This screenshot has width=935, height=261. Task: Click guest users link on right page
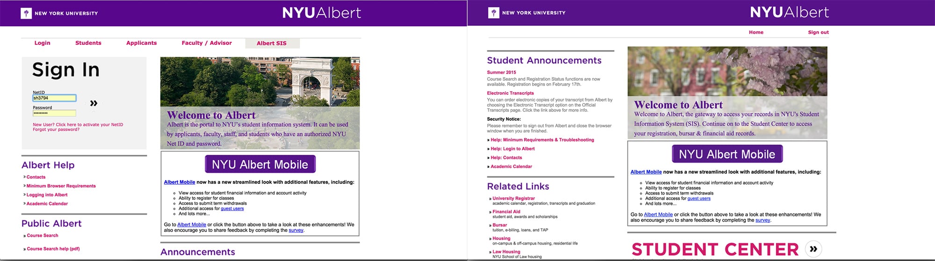(x=699, y=198)
